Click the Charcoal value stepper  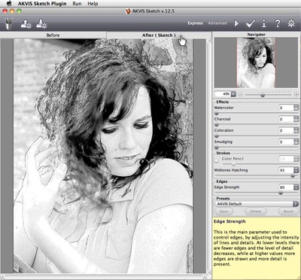(296, 119)
